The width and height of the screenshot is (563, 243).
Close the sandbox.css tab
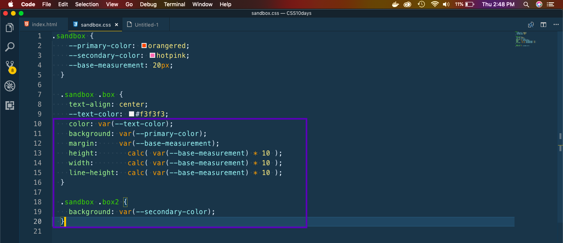coord(117,25)
